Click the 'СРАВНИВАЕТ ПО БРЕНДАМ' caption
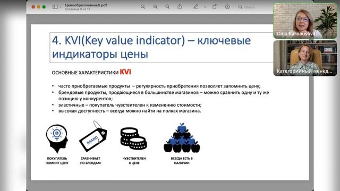The height and width of the screenshot is (191, 340). point(90,161)
